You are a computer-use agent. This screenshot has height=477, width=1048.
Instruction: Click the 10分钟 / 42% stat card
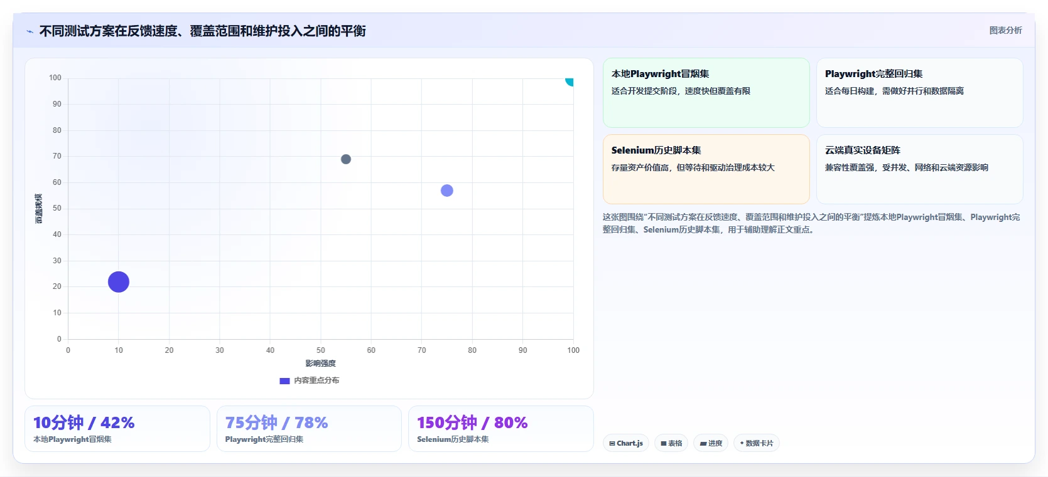117,429
